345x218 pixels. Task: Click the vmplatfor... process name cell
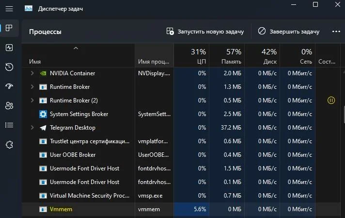coord(153,141)
